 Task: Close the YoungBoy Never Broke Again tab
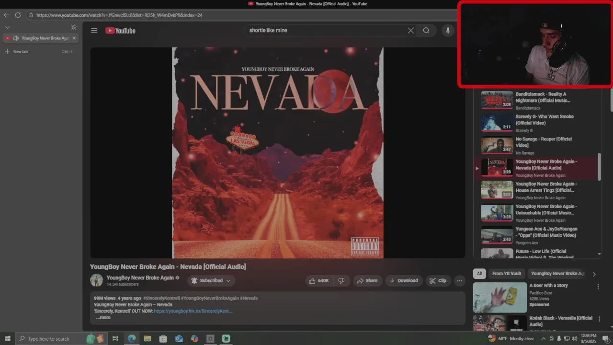pyautogui.click(x=73, y=38)
